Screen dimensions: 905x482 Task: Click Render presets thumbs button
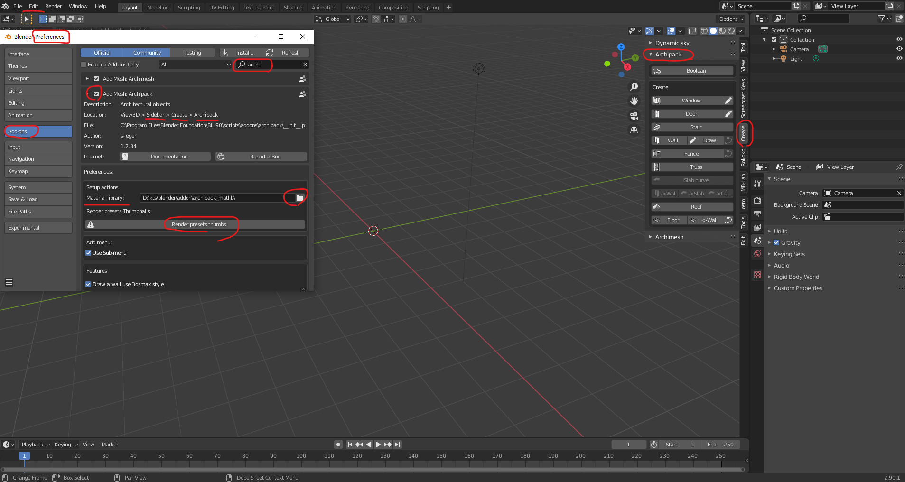[195, 224]
